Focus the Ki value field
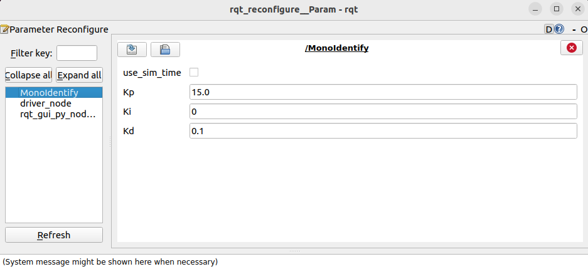Viewport: 588px width, 269px height. 383,112
